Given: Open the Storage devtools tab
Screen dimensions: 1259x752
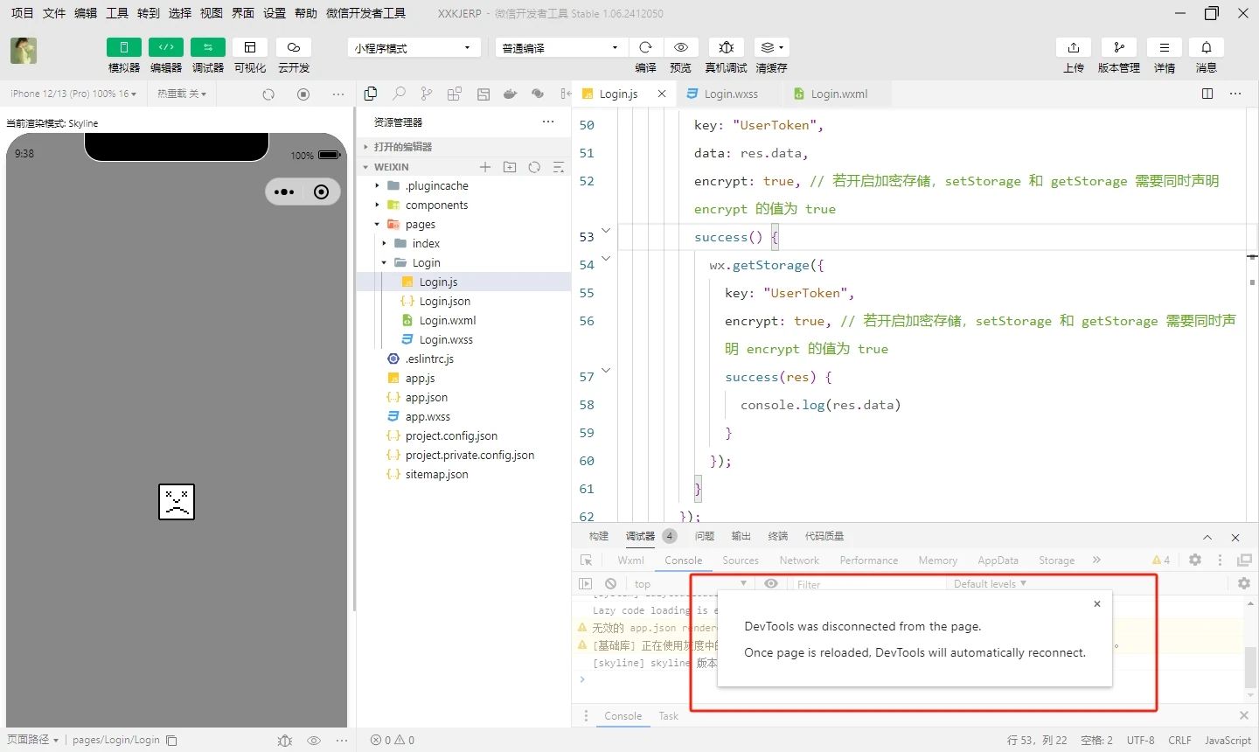Looking at the screenshot, I should click(1056, 561).
